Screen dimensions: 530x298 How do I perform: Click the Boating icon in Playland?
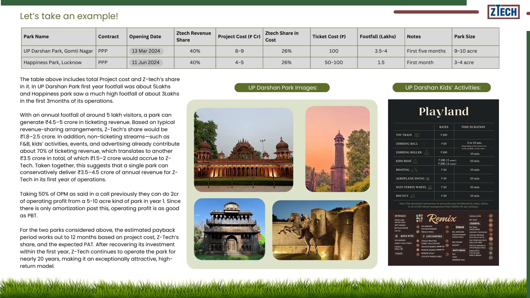point(414,170)
